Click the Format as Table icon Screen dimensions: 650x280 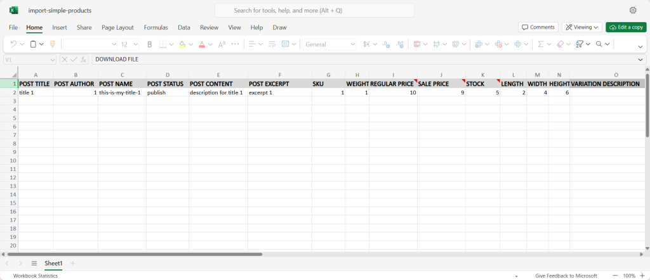(x=456, y=44)
